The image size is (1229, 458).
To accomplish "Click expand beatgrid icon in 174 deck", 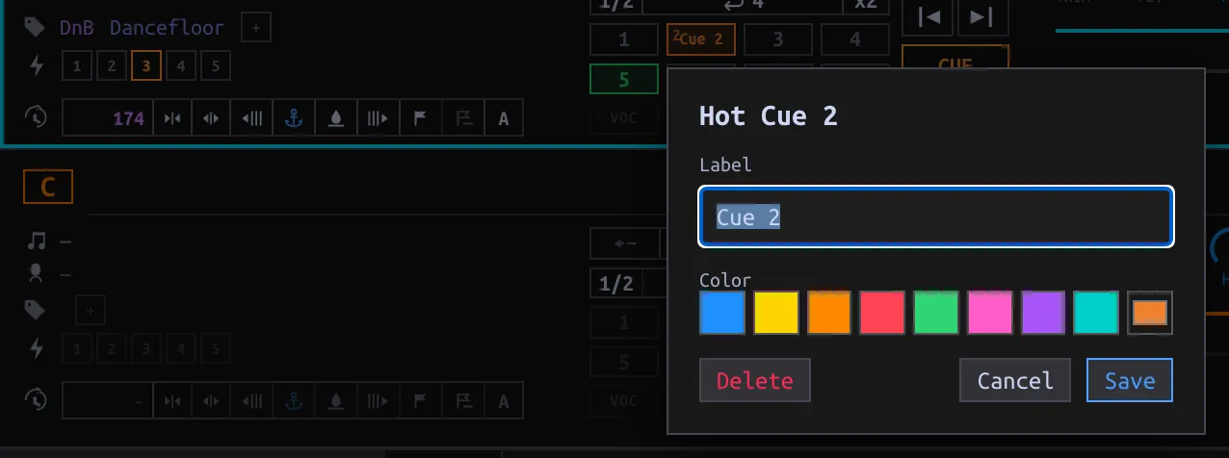I will pos(210,118).
